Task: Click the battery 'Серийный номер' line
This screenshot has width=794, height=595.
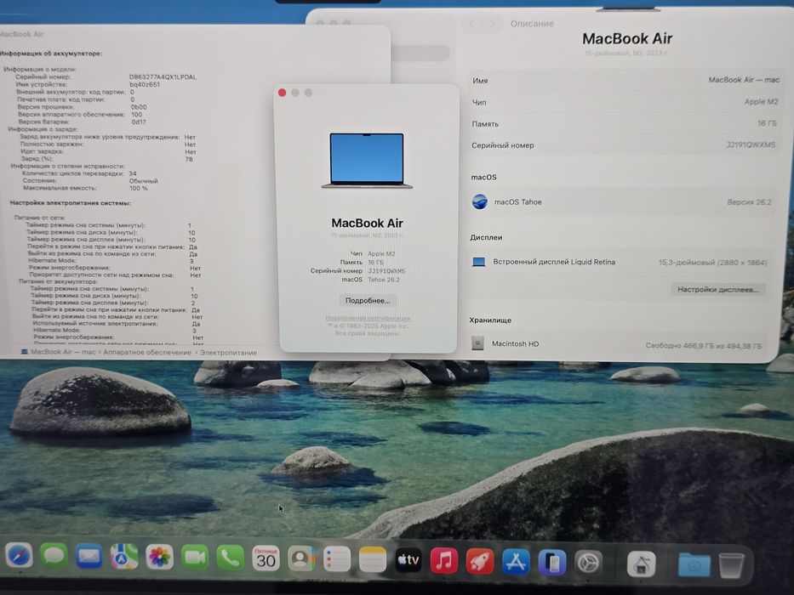Action: click(x=106, y=76)
